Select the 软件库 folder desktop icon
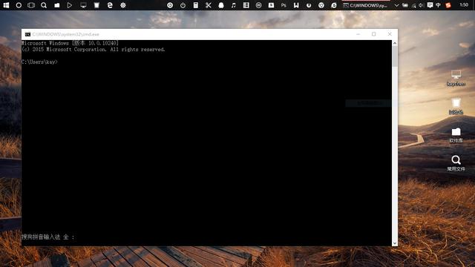The width and height of the screenshot is (475, 267). tap(456, 135)
